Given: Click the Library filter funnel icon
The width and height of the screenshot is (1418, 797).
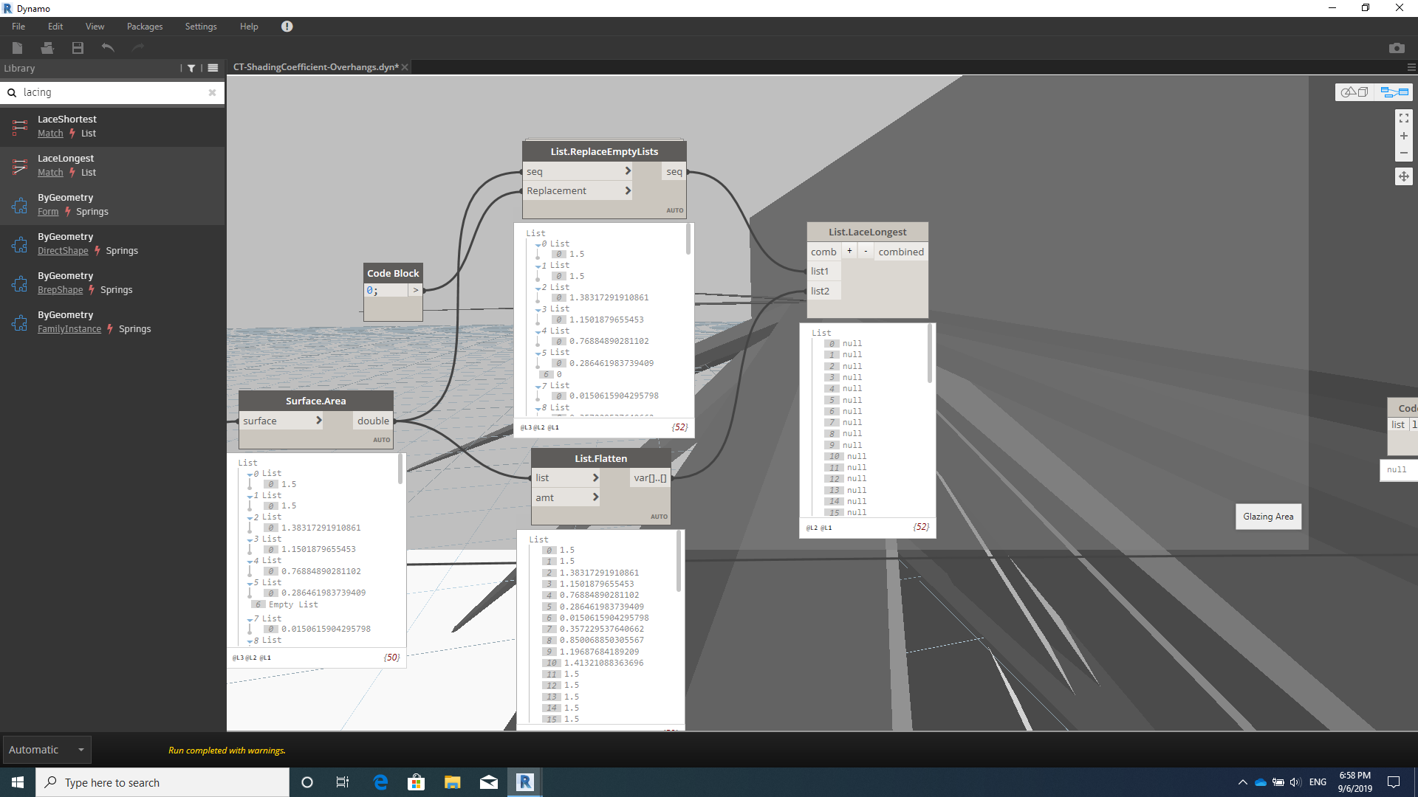Looking at the screenshot, I should [x=191, y=68].
